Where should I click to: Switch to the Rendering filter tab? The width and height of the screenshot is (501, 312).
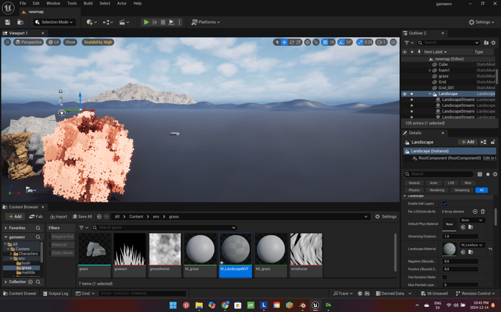437,190
